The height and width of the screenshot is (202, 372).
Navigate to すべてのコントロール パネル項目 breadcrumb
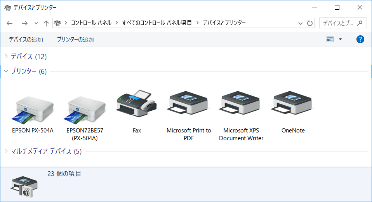[x=157, y=23]
